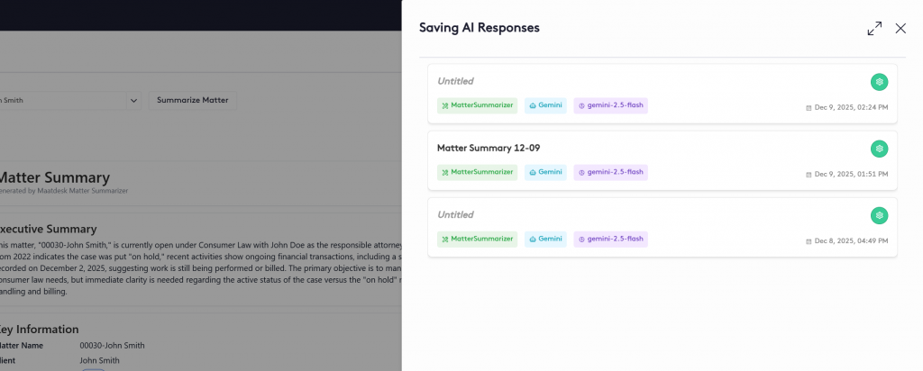923x371 pixels.
Task: Click the Gemini tag on the Dec 8 response
Action: point(545,239)
